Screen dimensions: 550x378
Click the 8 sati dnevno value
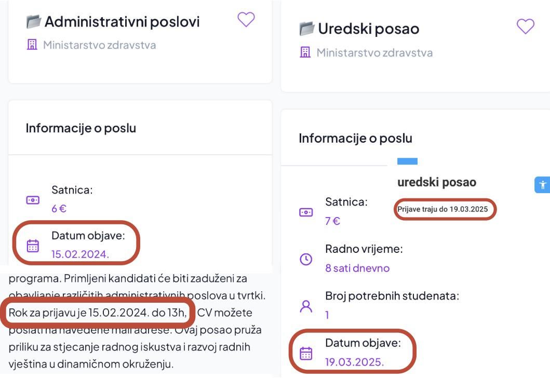coord(357,268)
